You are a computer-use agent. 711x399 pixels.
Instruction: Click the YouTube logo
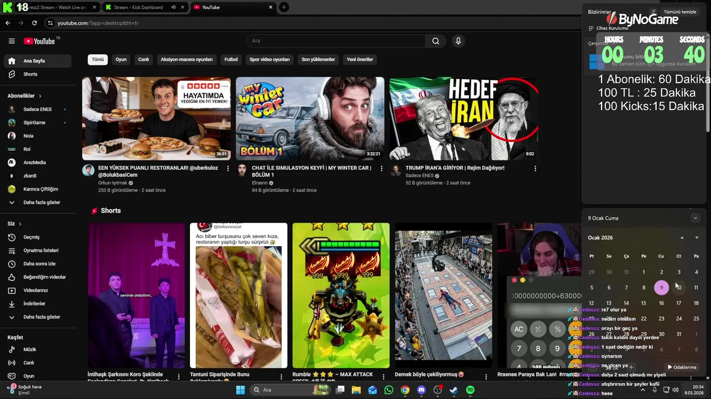[x=40, y=41]
